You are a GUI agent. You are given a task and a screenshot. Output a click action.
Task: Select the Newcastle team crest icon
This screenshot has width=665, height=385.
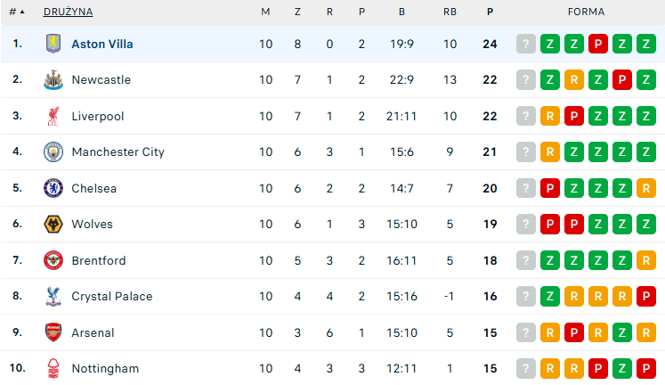(53, 80)
